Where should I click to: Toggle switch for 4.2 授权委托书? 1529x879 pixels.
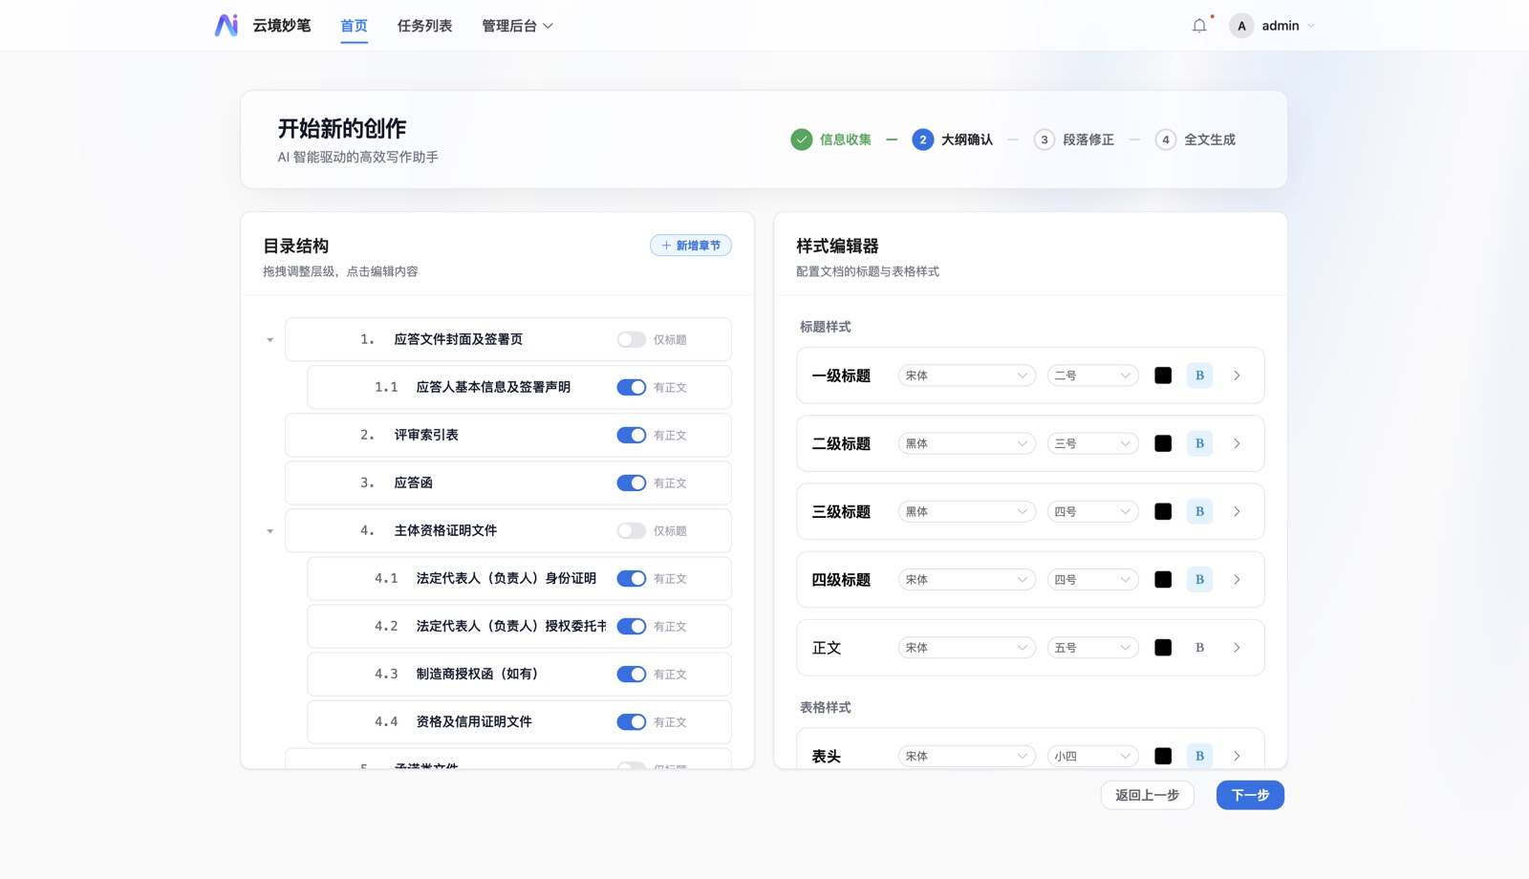point(631,626)
